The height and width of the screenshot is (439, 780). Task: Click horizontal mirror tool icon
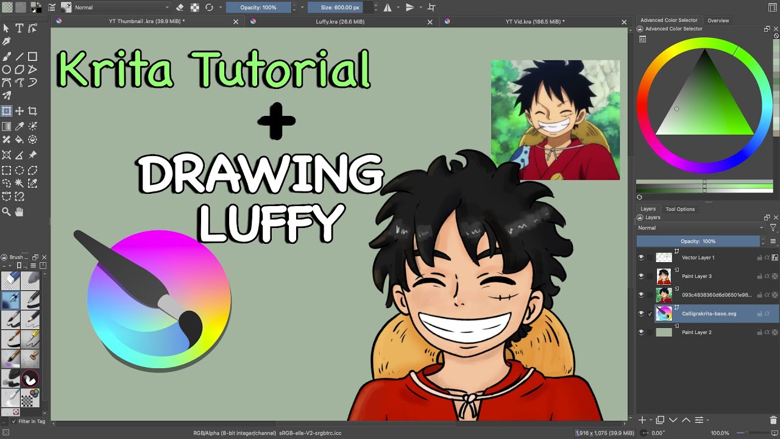(388, 7)
